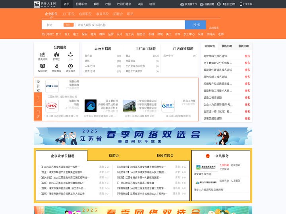Open the 人才服务 link
Viewport: 286px width, 214px height.
(235, 181)
